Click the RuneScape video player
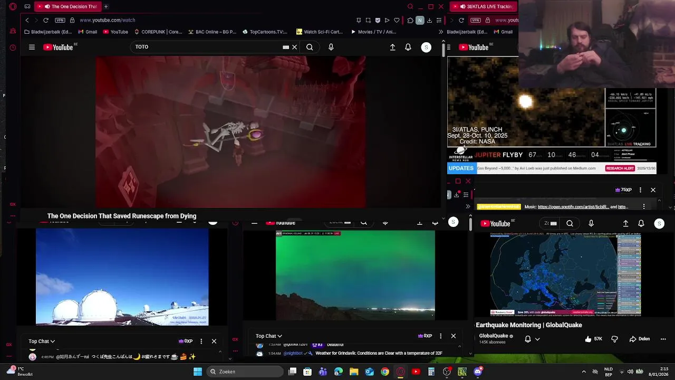The width and height of the screenshot is (675, 380). 230,132
